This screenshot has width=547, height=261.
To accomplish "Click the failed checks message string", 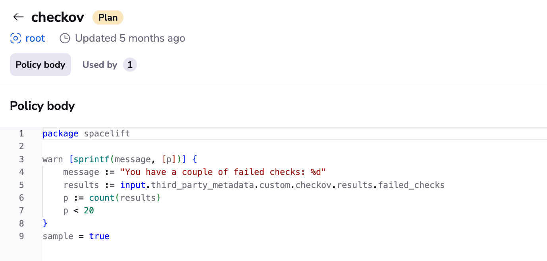I will click(223, 172).
